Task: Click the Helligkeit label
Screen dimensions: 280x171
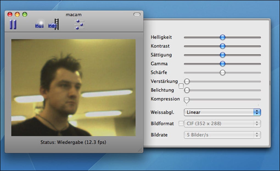Action: 161,37
